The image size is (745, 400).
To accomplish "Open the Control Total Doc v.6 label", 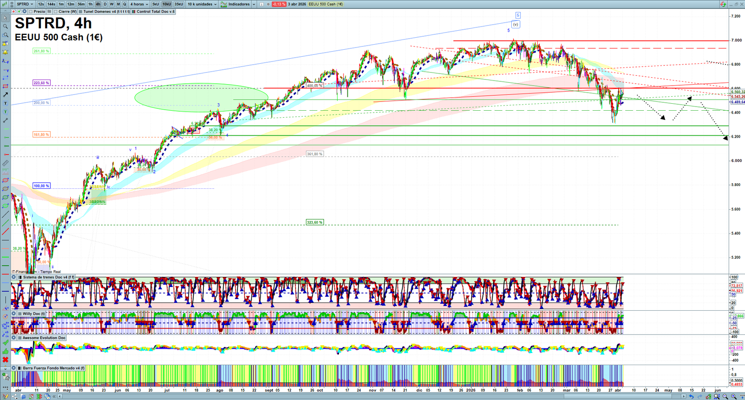I will click(156, 12).
